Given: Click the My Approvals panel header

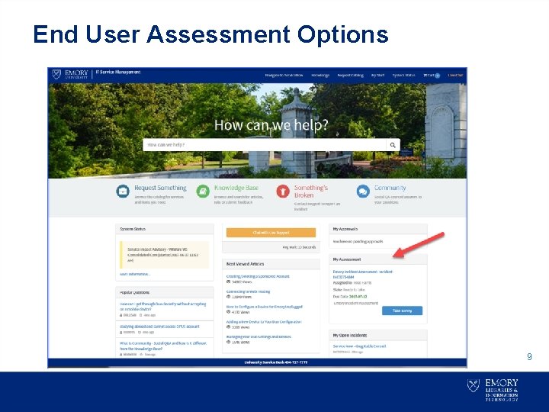Looking at the screenshot, I should 378,229.
